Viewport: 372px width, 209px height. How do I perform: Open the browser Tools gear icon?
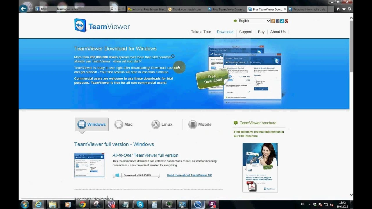(x=350, y=9)
